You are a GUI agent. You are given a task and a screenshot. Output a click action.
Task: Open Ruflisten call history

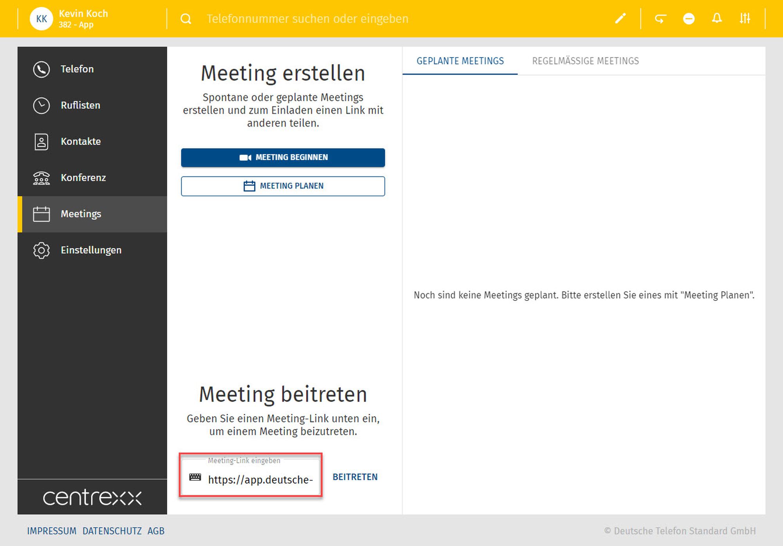(x=80, y=105)
